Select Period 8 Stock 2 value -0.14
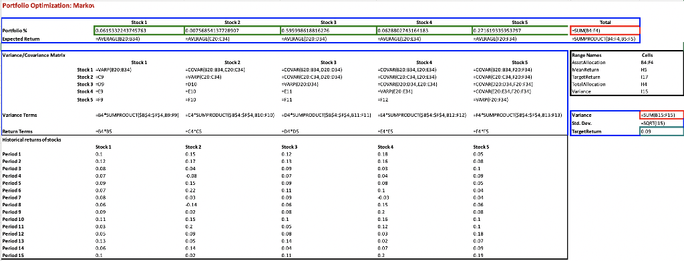Viewport: 684px width, 261px height. coord(190,204)
